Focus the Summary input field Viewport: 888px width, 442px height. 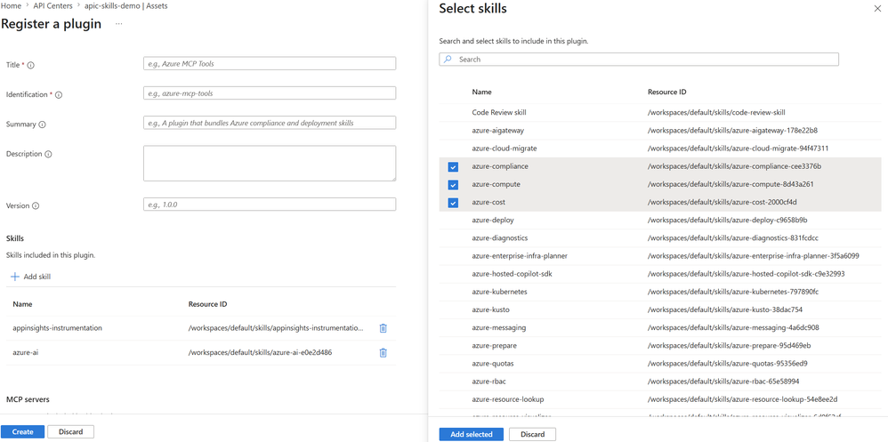[x=270, y=122]
